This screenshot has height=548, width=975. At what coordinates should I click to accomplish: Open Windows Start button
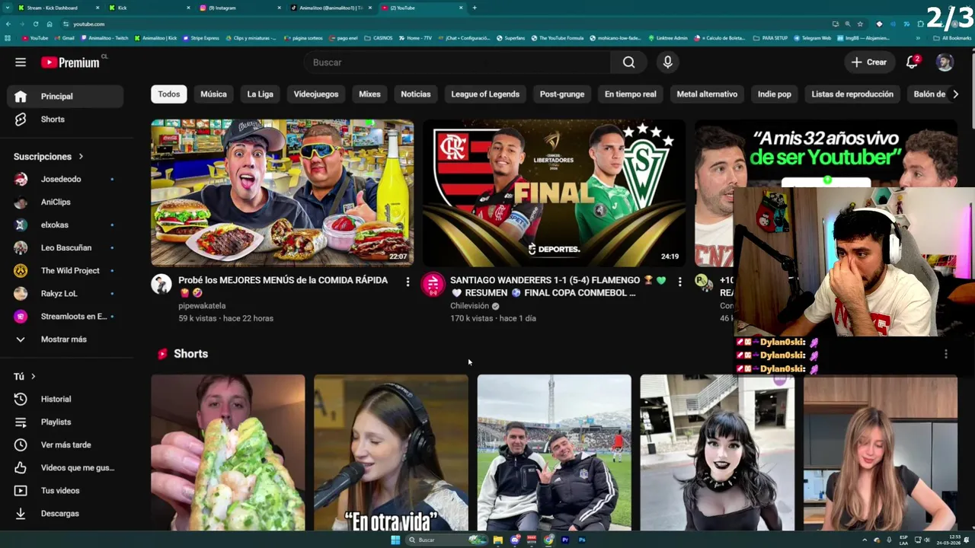tap(395, 540)
